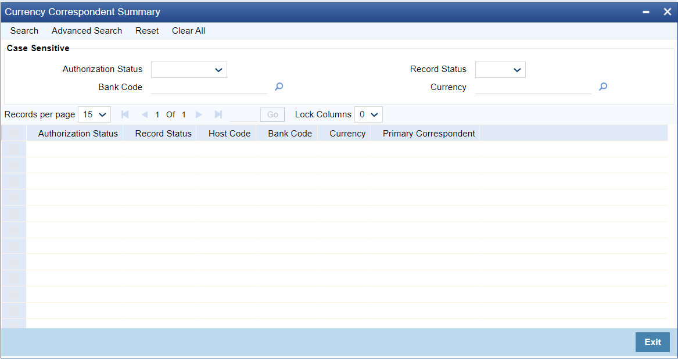The width and height of the screenshot is (678, 359).
Task: Choose Clear All
Action: 188,31
